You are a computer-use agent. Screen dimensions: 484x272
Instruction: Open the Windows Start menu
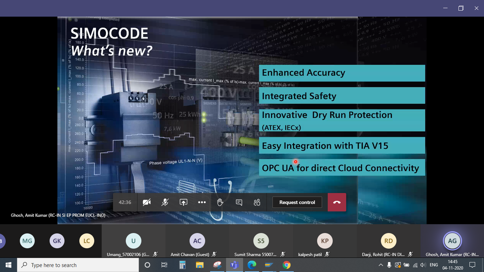click(9, 265)
